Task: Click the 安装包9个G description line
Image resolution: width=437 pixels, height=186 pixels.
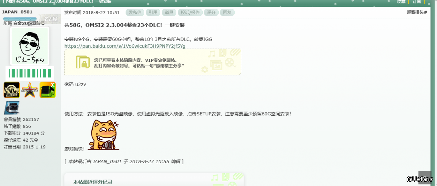Action: pyautogui.click(x=138, y=39)
